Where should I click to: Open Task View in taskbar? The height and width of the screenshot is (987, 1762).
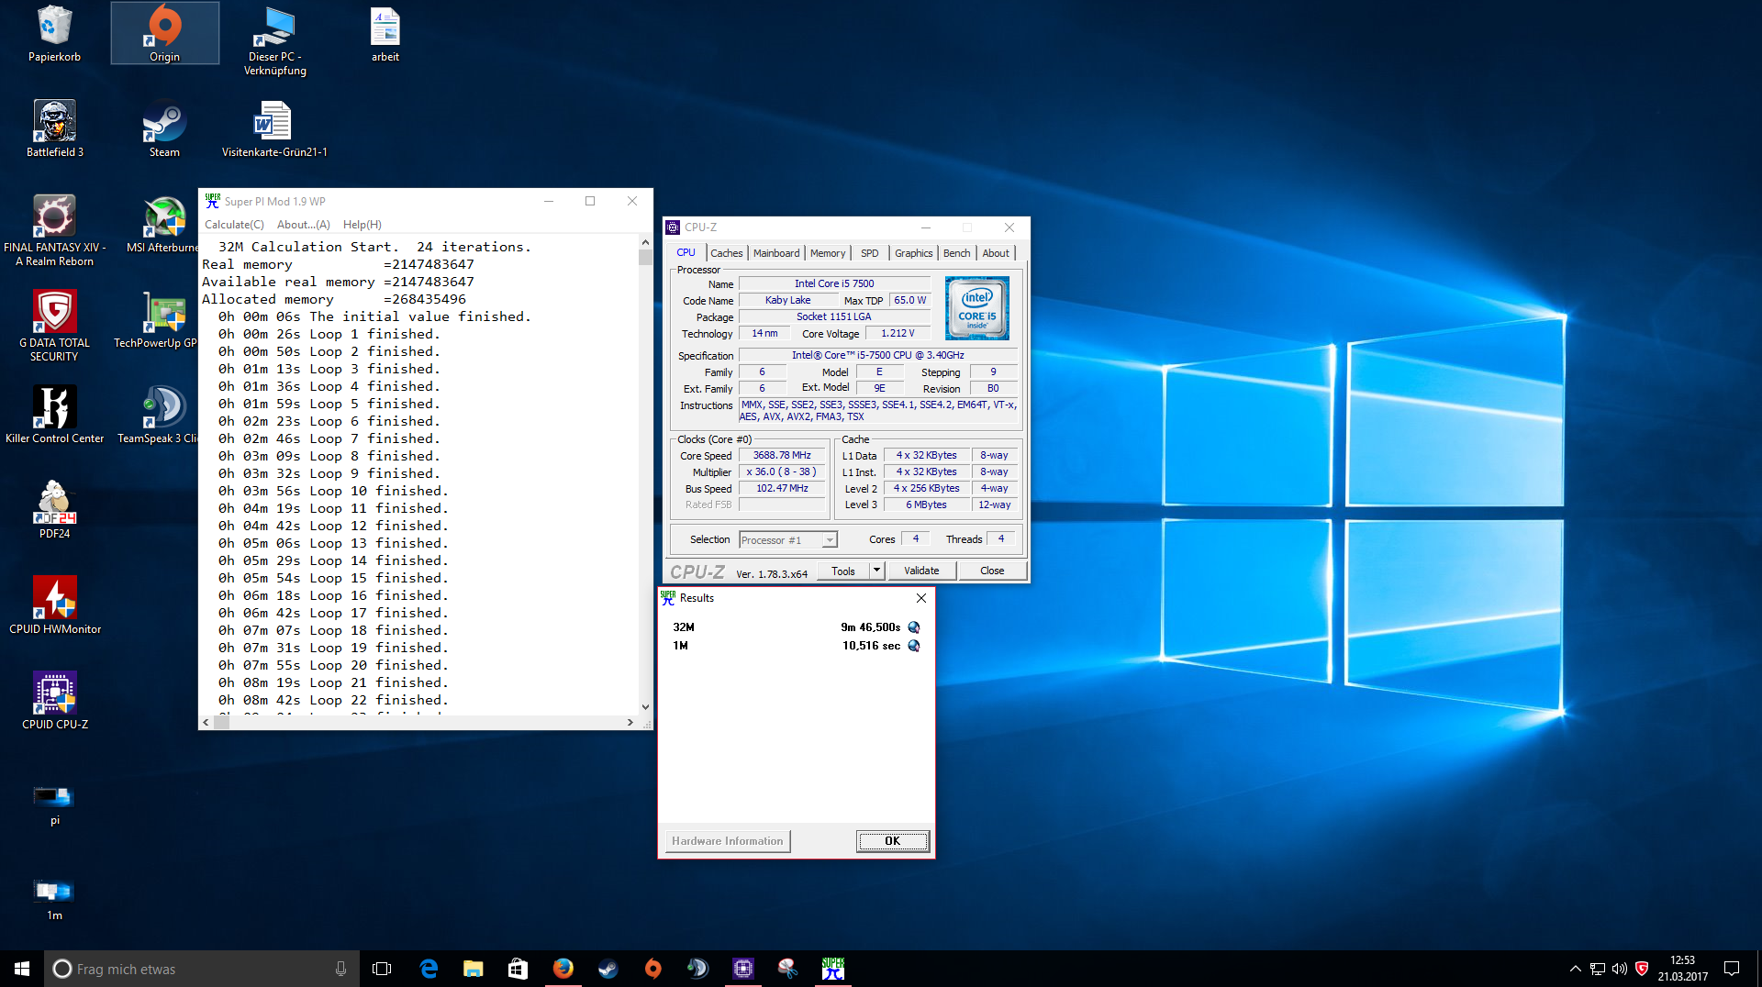coord(382,969)
